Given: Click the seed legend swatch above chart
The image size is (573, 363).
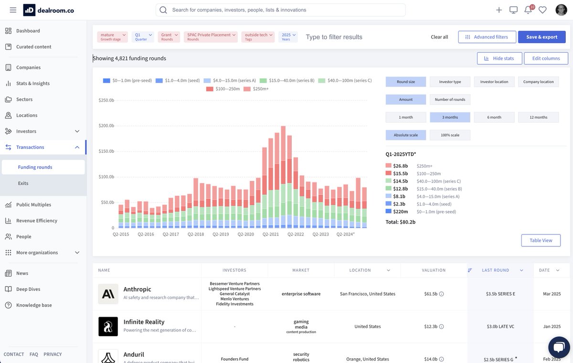Looking at the screenshot, I should (x=159, y=81).
